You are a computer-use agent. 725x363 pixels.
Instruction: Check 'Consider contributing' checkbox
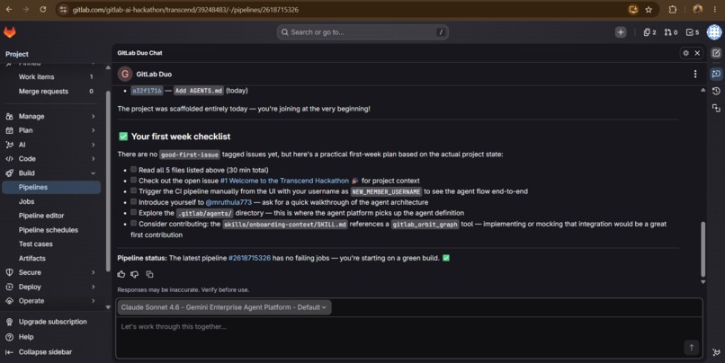click(134, 224)
